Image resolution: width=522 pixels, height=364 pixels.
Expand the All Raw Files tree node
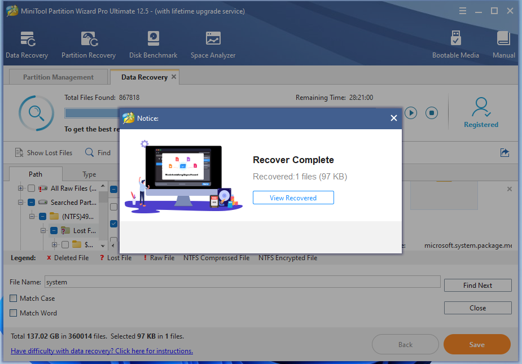tap(21, 188)
